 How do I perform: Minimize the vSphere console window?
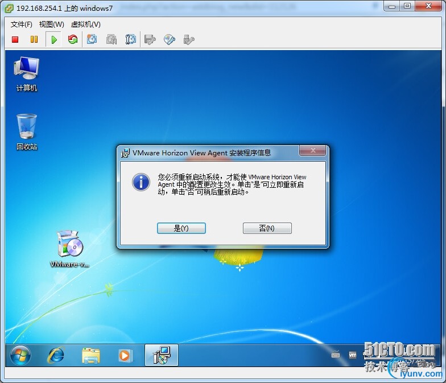391,6
